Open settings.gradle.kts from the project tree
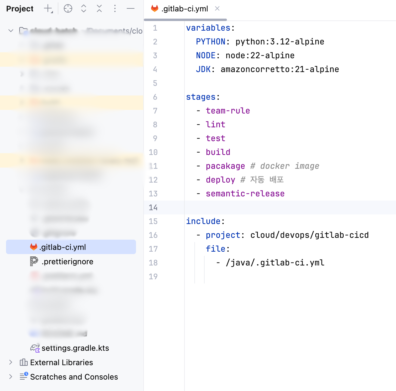This screenshot has width=396, height=391. (75, 348)
